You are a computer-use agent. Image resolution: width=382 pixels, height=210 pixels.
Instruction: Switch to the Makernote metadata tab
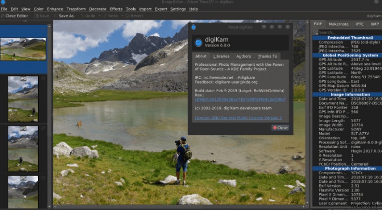(339, 24)
